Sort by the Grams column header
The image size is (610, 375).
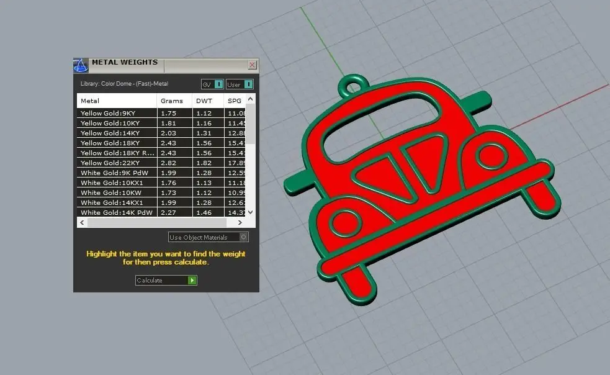tap(174, 101)
